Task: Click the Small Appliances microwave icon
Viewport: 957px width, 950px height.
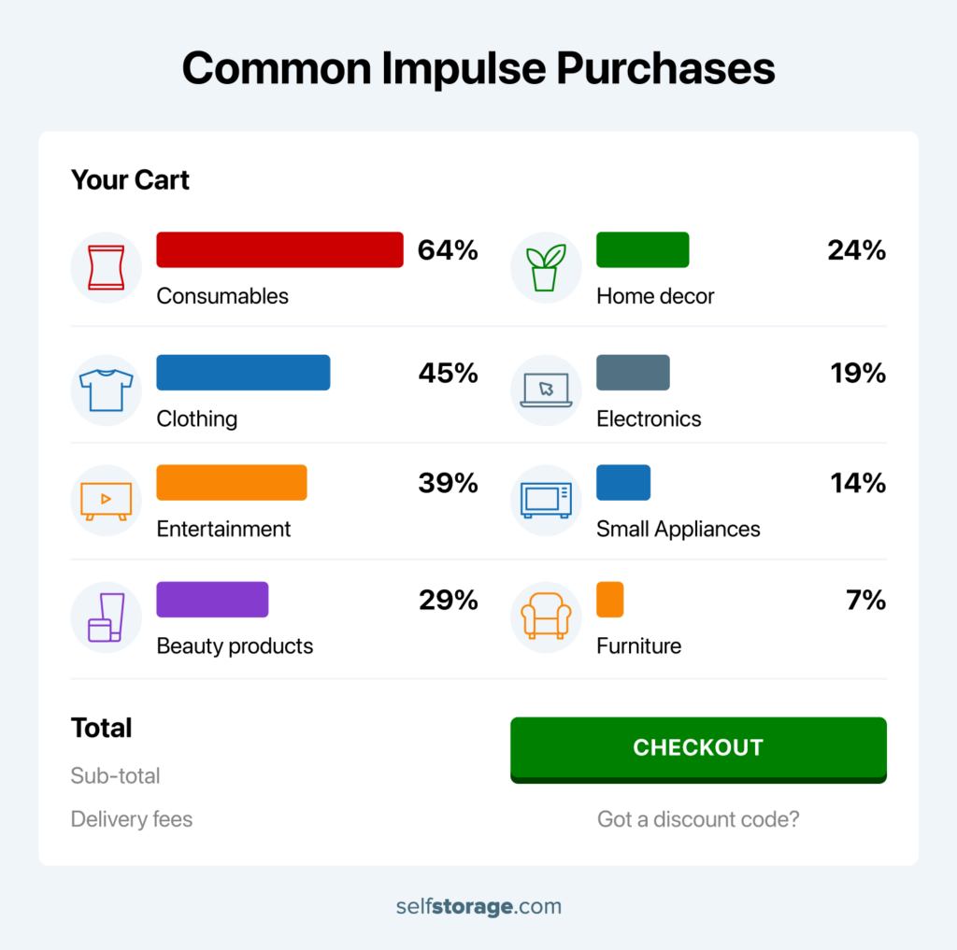Action: [x=546, y=500]
